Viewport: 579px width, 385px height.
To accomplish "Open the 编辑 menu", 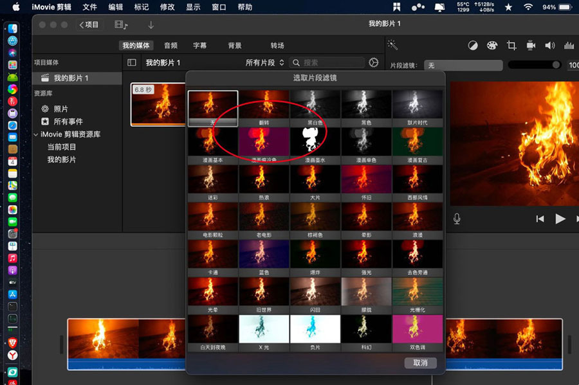I will [x=115, y=7].
